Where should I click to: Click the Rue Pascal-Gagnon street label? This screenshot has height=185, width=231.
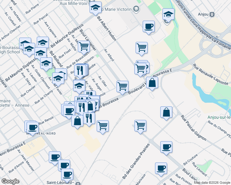pyautogui.click(x=193, y=128)
